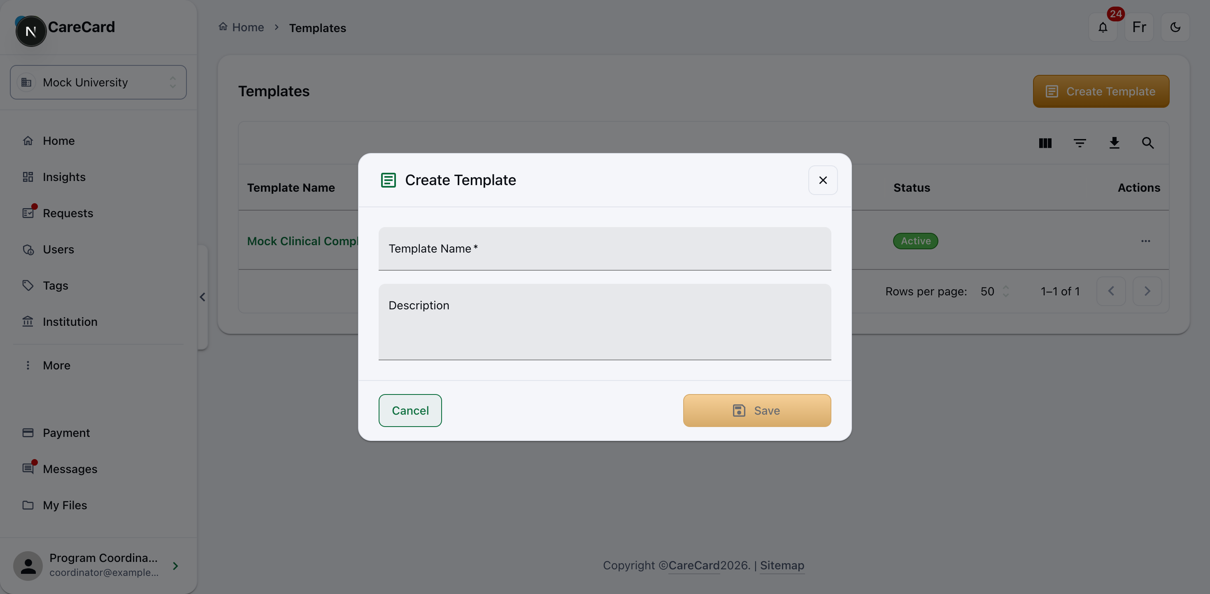Image resolution: width=1210 pixels, height=594 pixels.
Task: Click the Template Name column header
Action: 291,188
